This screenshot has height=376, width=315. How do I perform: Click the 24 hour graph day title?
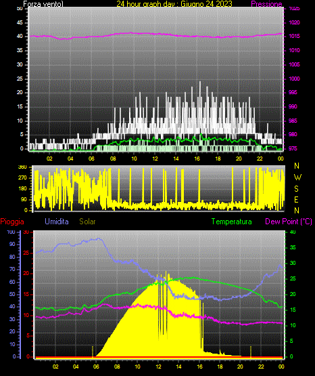click(174, 4)
